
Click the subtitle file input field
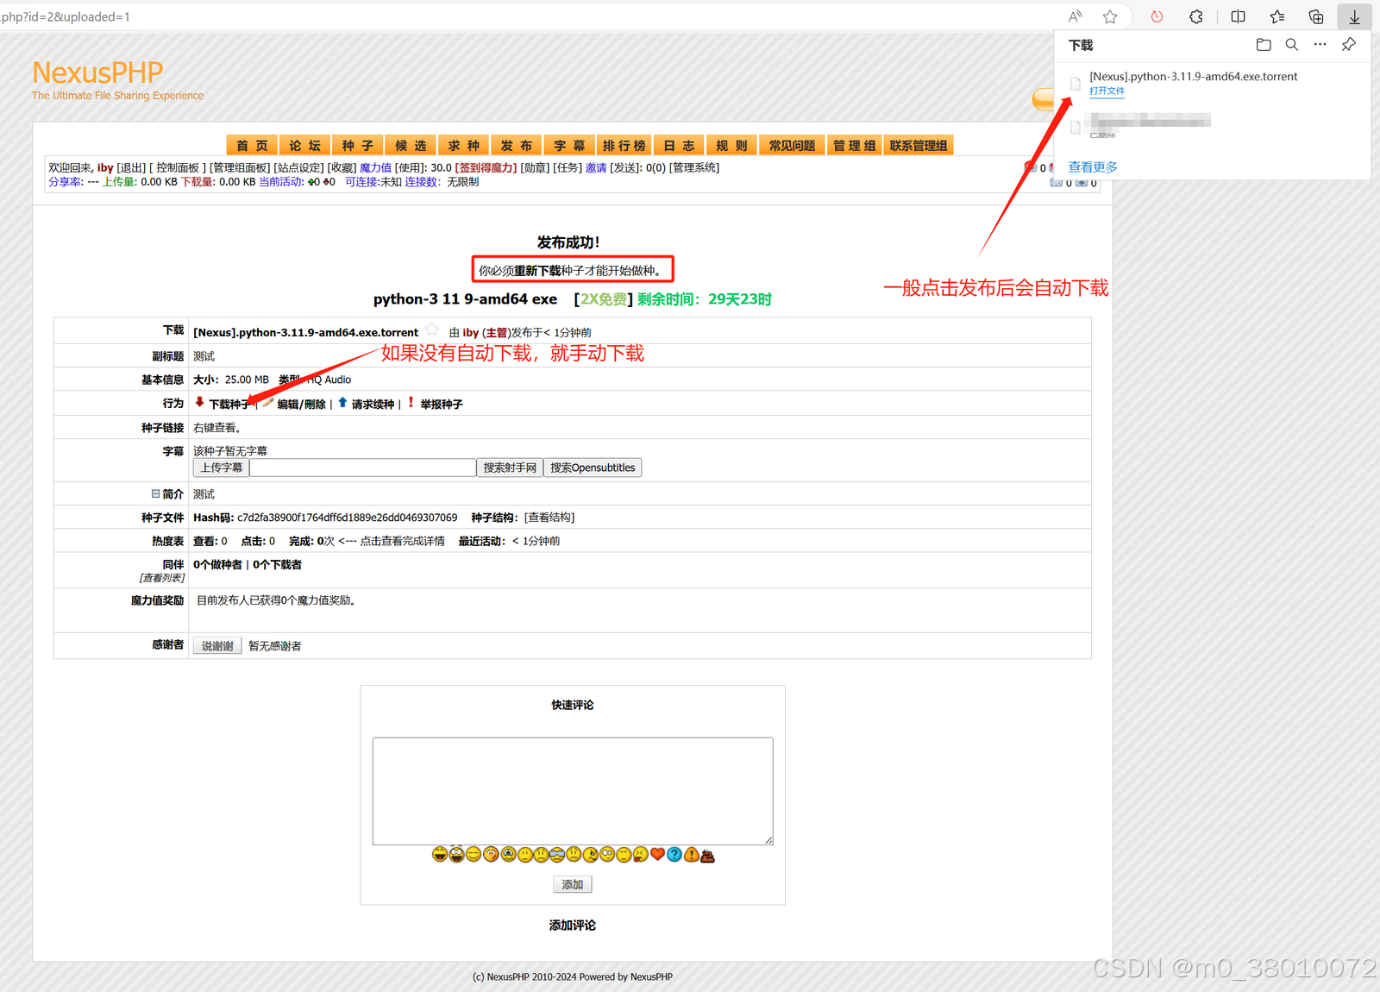pos(363,468)
